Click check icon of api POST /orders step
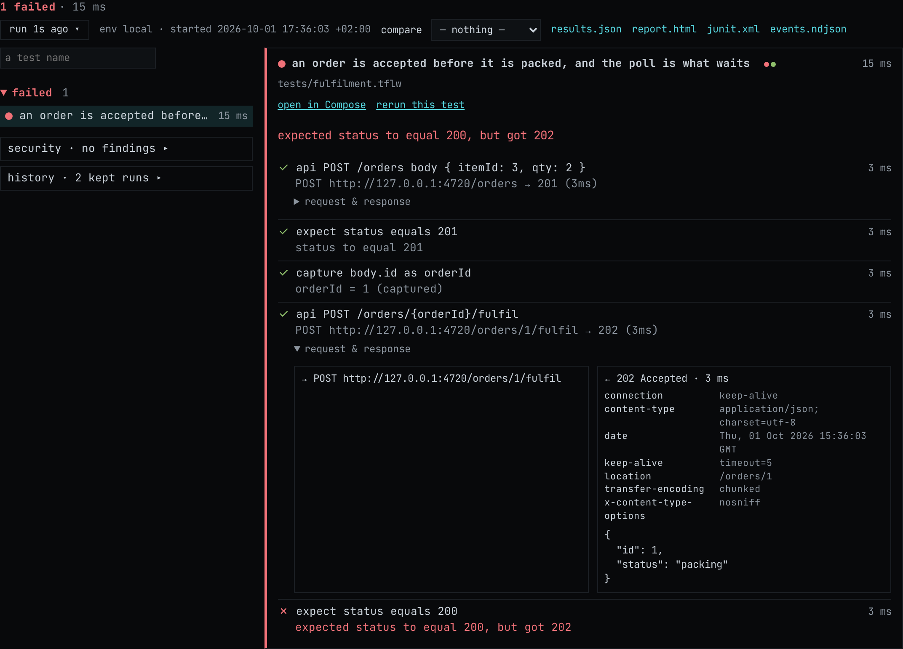This screenshot has width=903, height=649. coord(284,168)
